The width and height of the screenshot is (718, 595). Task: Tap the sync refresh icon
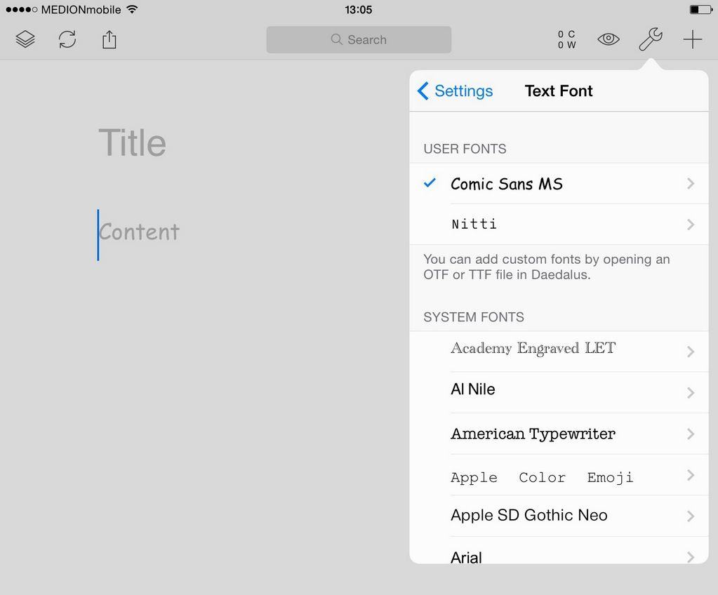[x=67, y=39]
